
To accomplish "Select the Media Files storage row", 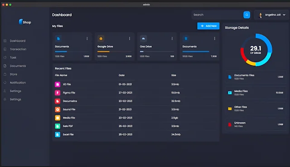I will tap(256, 93).
